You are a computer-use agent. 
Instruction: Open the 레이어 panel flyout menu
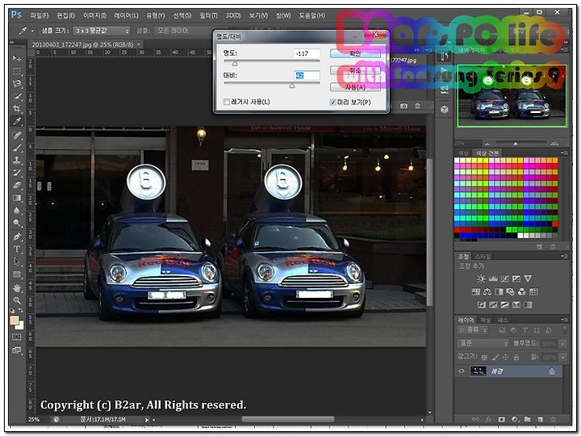[564, 320]
